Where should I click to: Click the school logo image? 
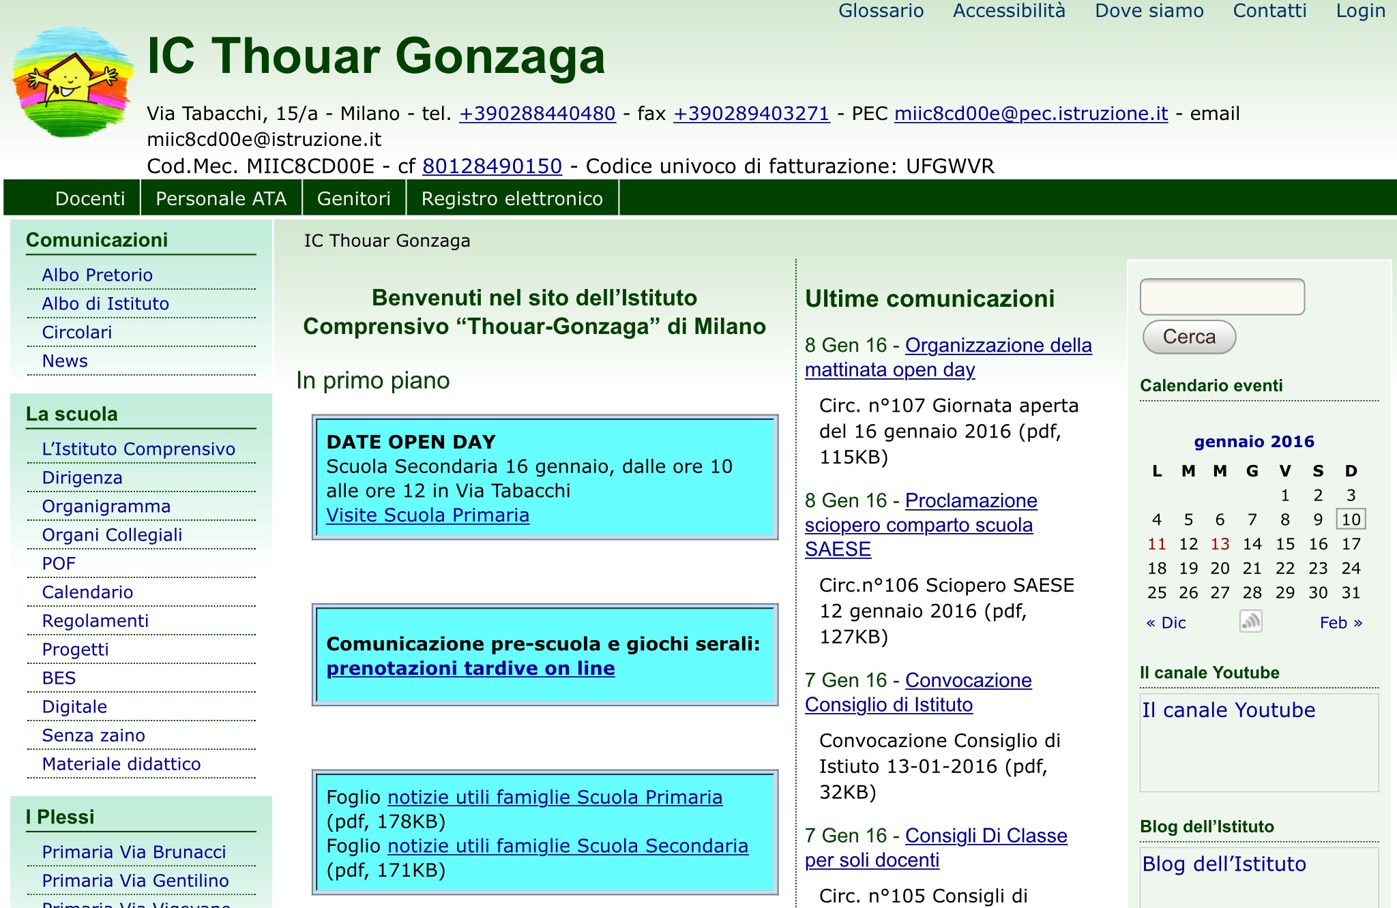point(72,82)
